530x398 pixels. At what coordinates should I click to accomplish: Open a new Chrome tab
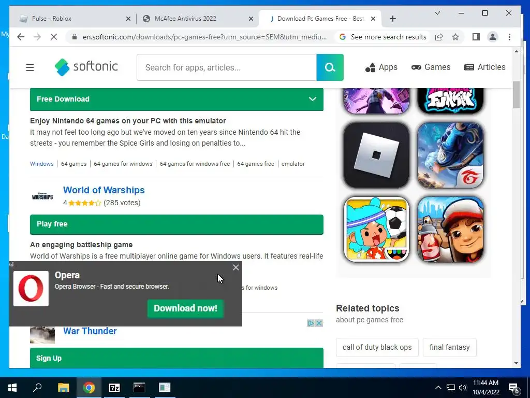392,19
